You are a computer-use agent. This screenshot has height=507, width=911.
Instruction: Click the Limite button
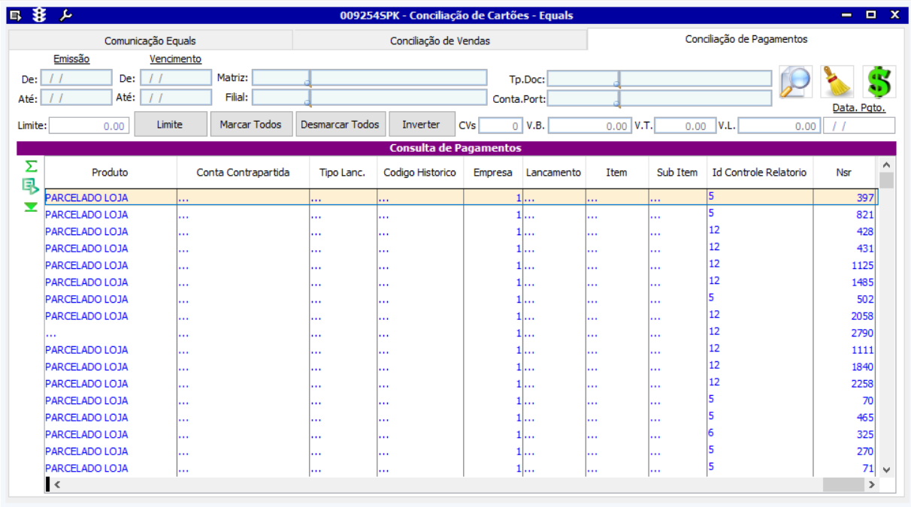pyautogui.click(x=170, y=125)
